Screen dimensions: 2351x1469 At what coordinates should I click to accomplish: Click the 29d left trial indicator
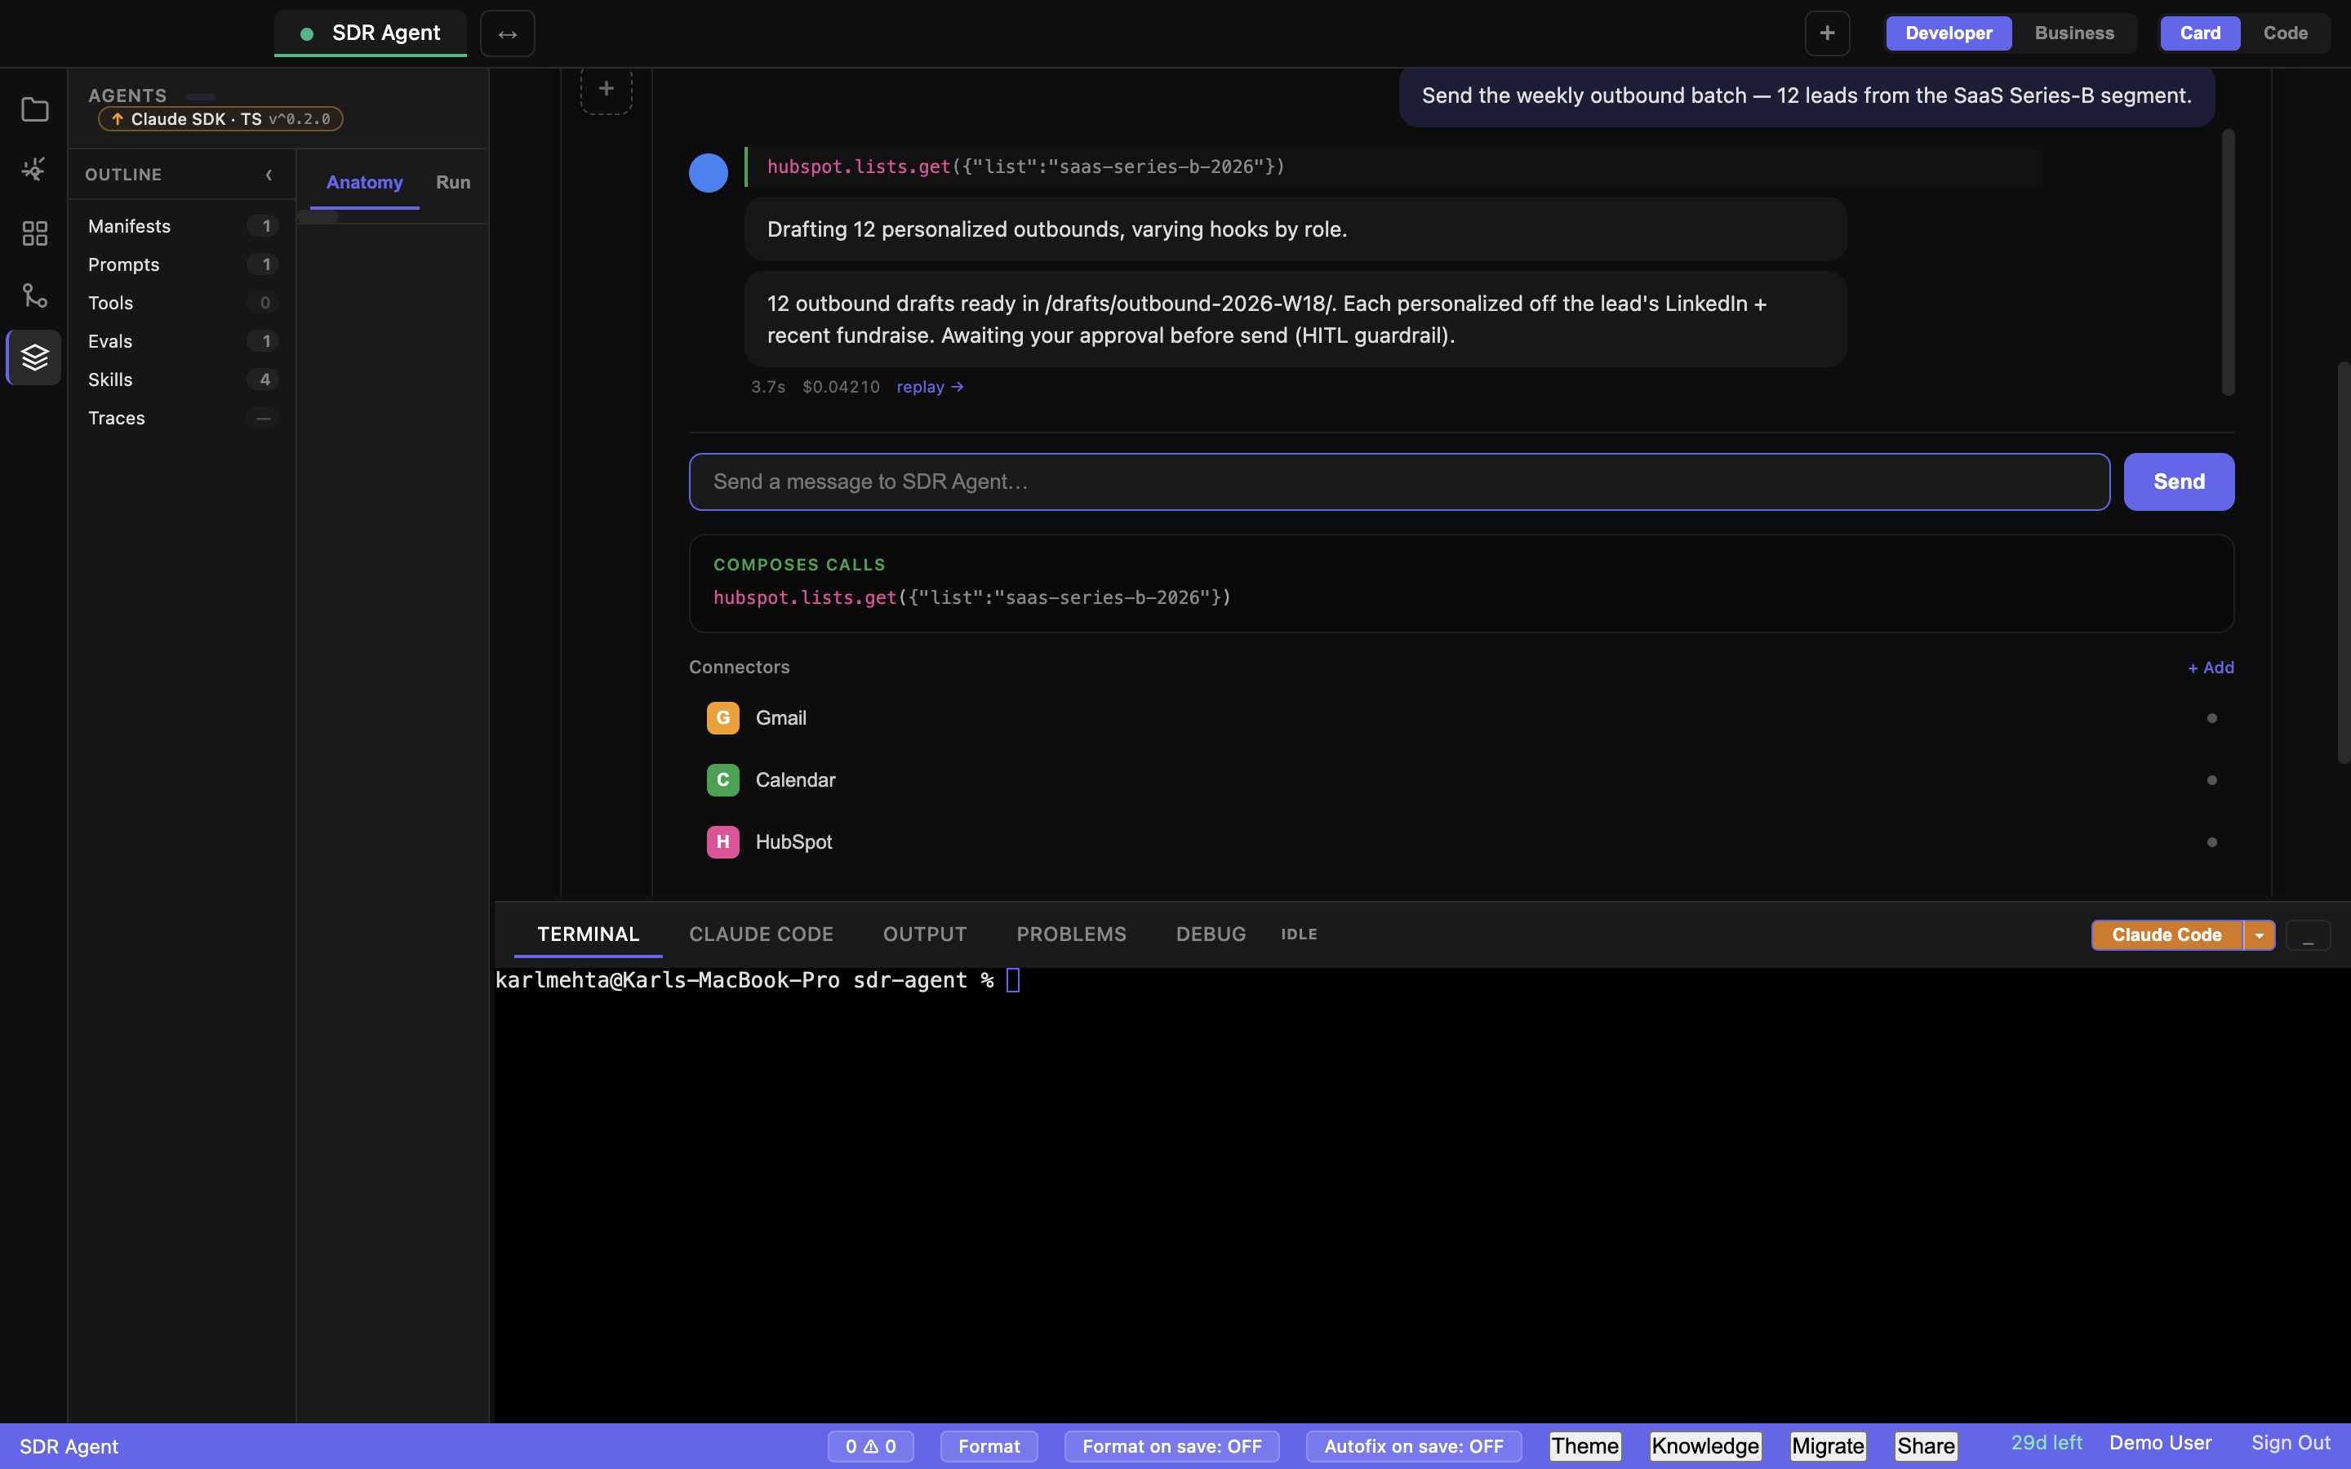coord(2046,1444)
